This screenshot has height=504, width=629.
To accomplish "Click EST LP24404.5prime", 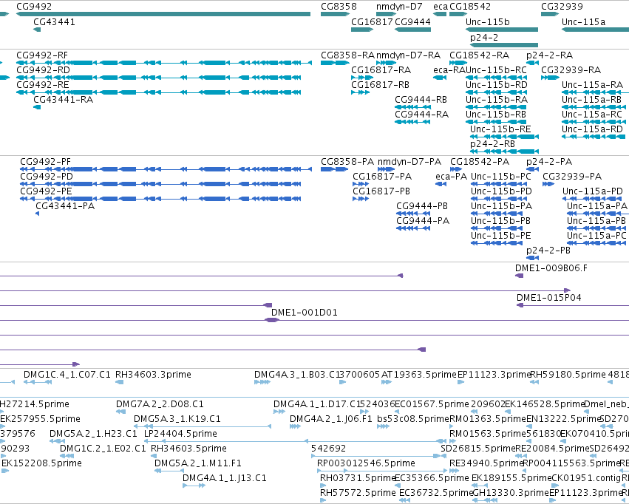I will point(180,434).
